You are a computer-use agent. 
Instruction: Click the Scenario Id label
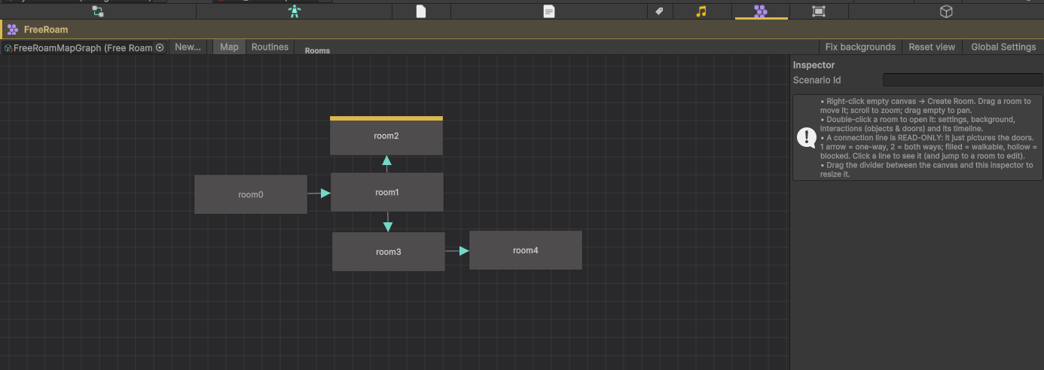(x=817, y=80)
